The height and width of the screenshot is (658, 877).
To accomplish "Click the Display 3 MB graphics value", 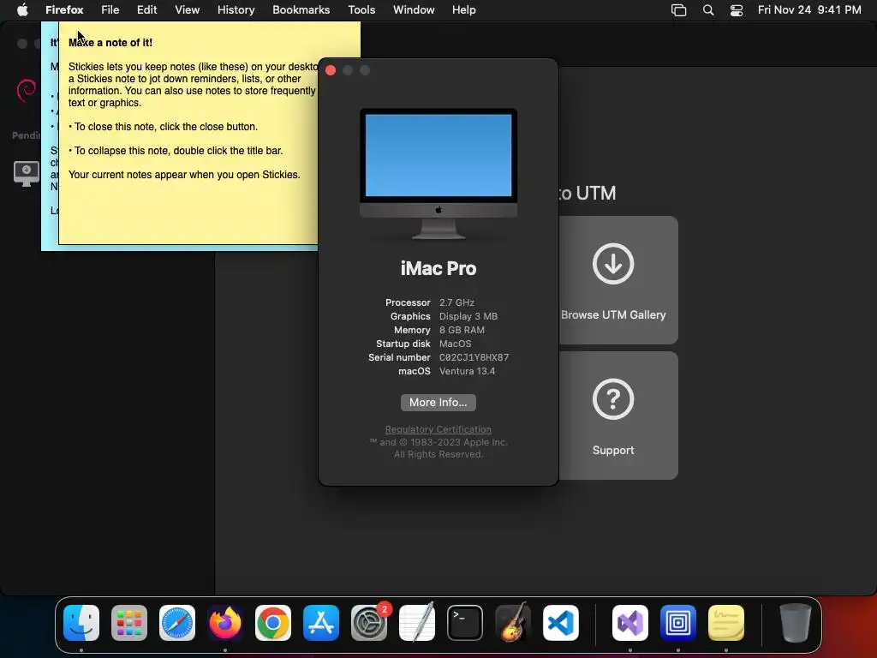I will point(468,316).
